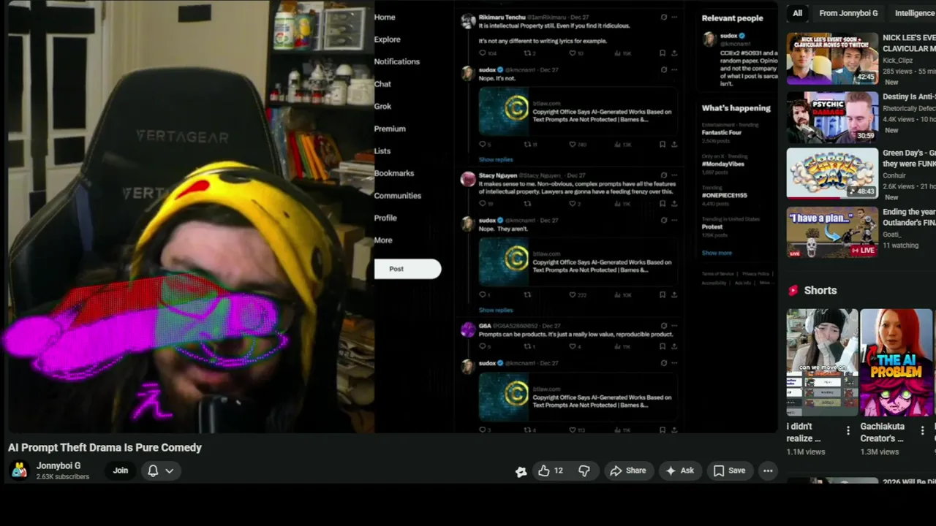Open options menu for 'i didn't realize' Short
The height and width of the screenshot is (526, 936).
[848, 431]
